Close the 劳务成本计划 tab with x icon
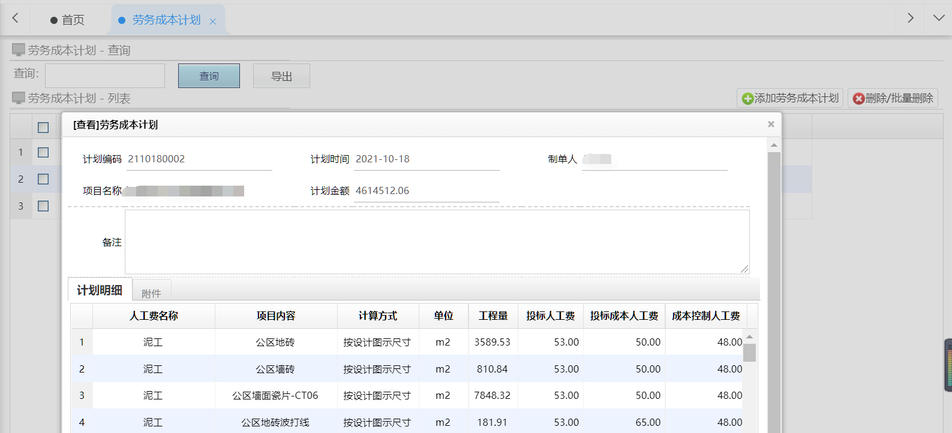Image resolution: width=952 pixels, height=433 pixels. pyautogui.click(x=213, y=22)
